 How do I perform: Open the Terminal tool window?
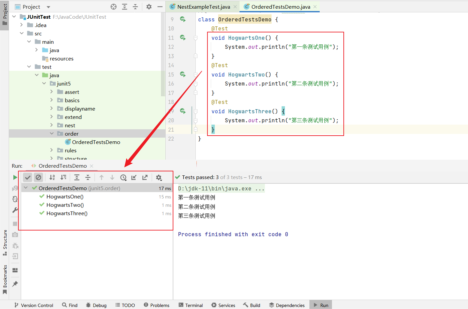(x=191, y=305)
